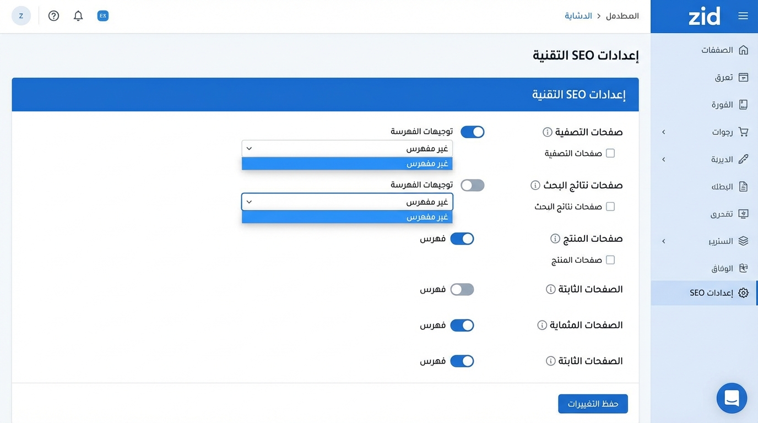
Task: Open the help question mark icon
Action: [x=53, y=16]
